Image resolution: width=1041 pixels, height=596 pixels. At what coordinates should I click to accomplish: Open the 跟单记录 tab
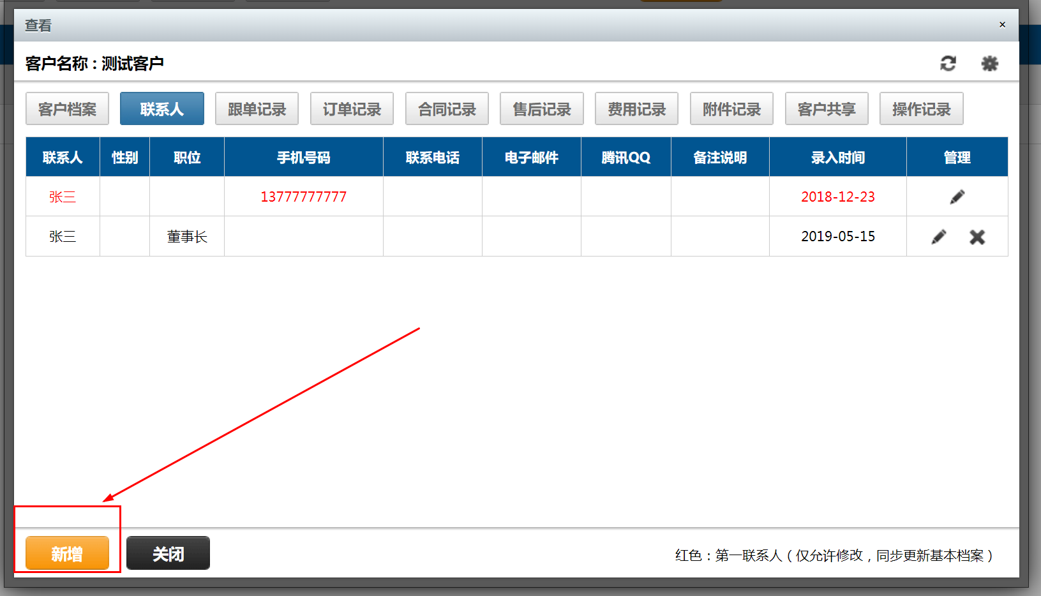coord(257,109)
